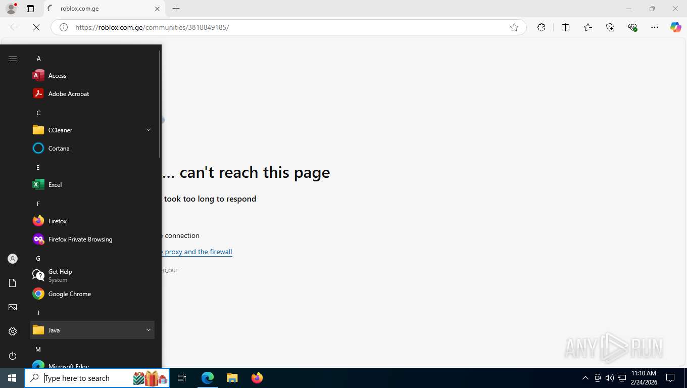
Task: Stop loading the page in Edge
Action: [x=36, y=27]
